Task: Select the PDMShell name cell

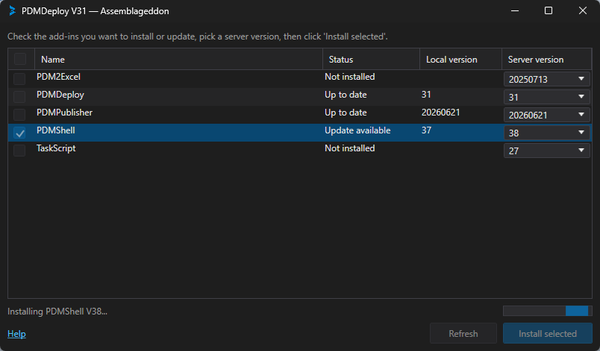Action: tap(56, 130)
